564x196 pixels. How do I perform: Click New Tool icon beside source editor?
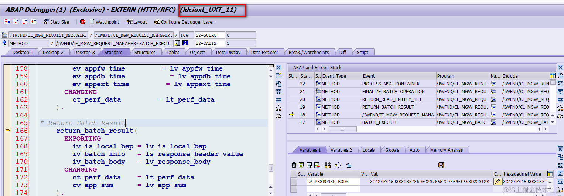tap(278, 76)
